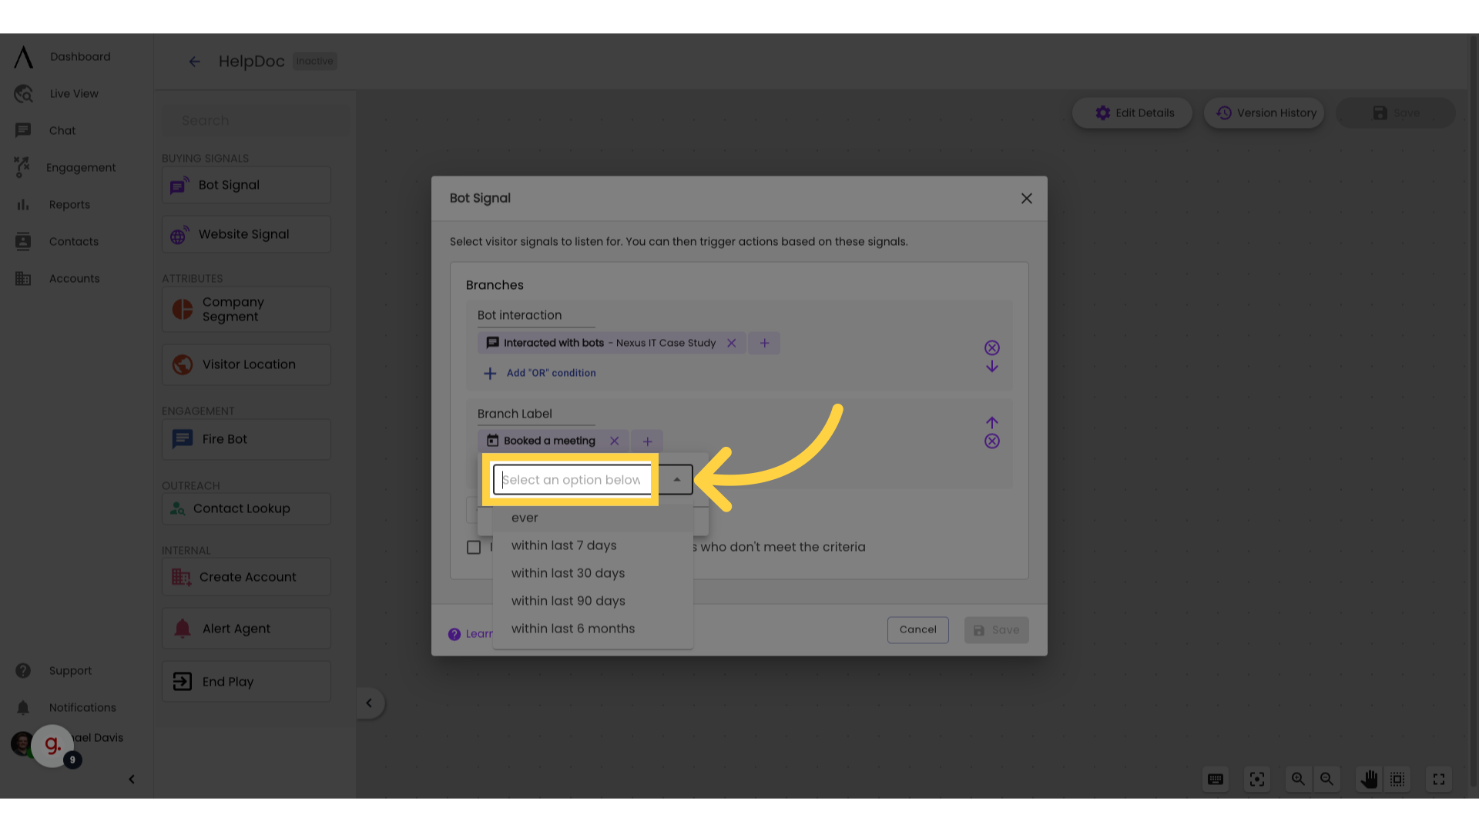Click the Dashboard icon in sidebar
Viewport: 1479px width, 832px height.
click(22, 57)
